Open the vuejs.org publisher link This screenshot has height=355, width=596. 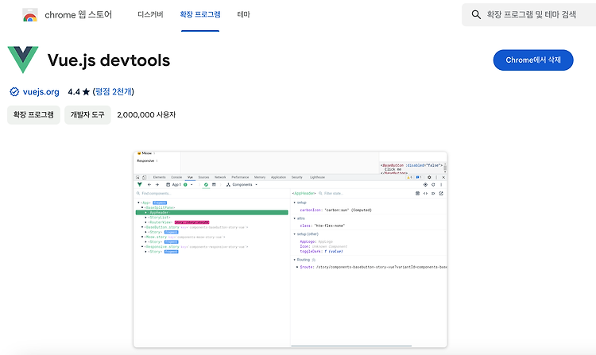[41, 92]
